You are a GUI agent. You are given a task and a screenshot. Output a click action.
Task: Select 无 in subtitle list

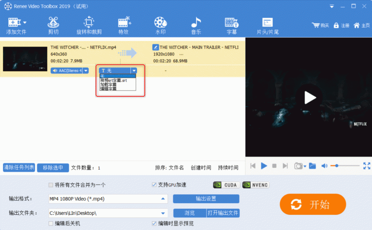[x=118, y=76]
